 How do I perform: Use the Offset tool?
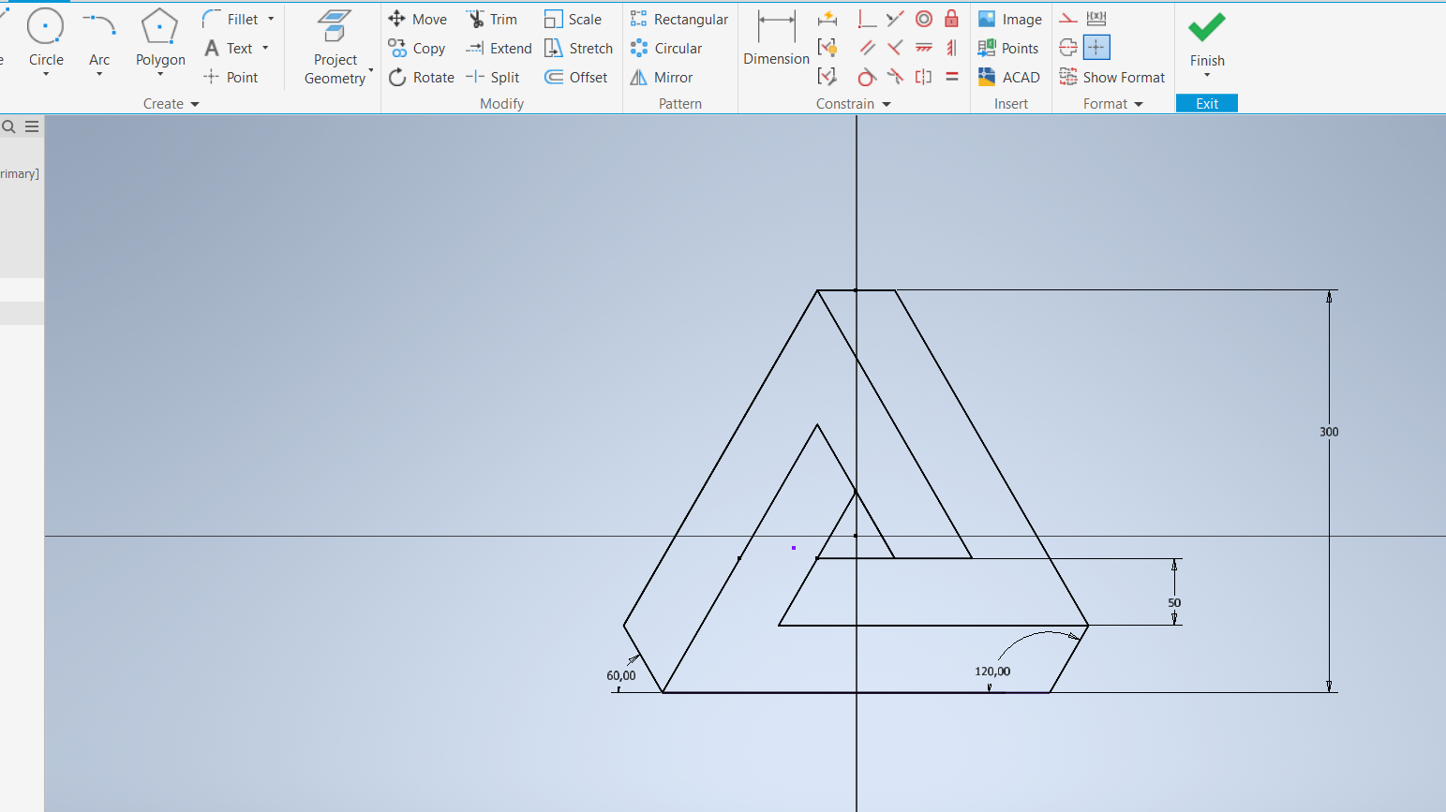click(x=576, y=77)
